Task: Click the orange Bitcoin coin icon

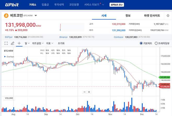Action: click(6, 16)
